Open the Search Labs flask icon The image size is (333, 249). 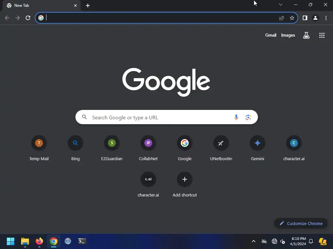(x=306, y=35)
